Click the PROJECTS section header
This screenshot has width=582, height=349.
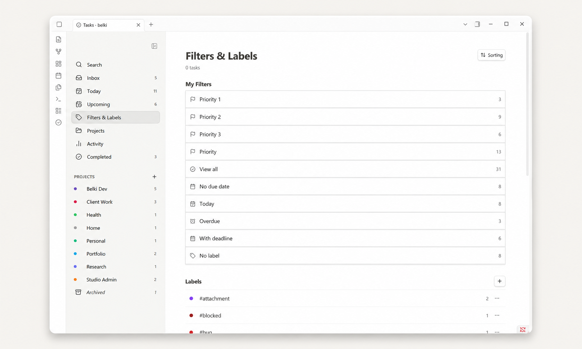click(84, 177)
